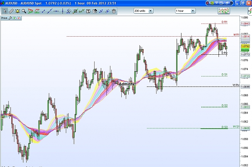
Task: Click the detach window icon in title bar
Action: [222, 3]
